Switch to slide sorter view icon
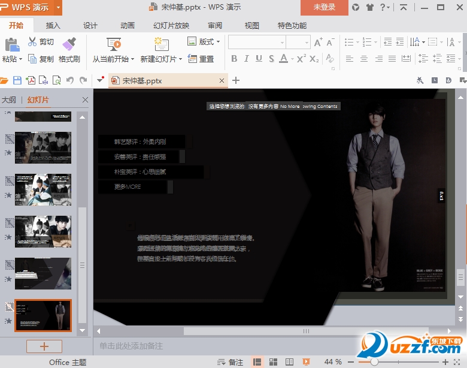Viewport: 467px width, 368px height. pyautogui.click(x=273, y=362)
